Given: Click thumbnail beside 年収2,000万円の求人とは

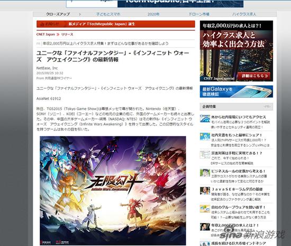Looking at the screenshot, I should 205,227.
